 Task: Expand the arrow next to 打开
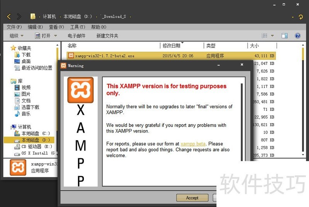56,36
